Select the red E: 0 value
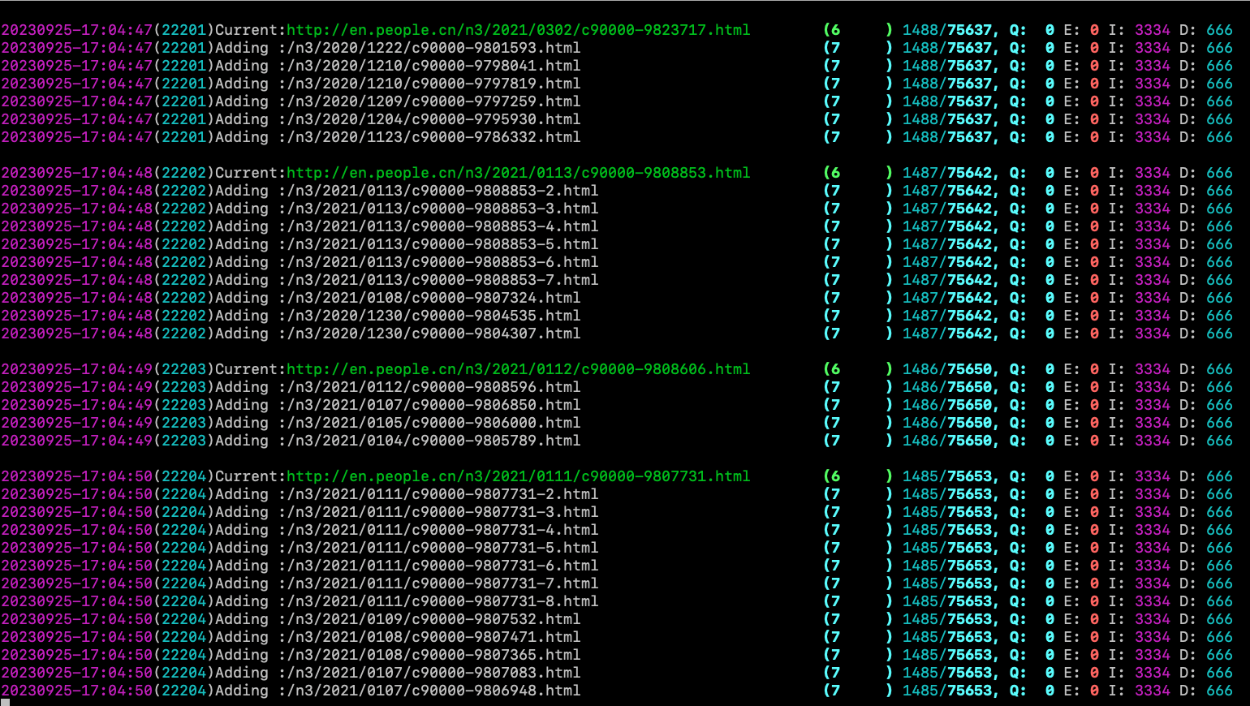 click(x=1094, y=30)
